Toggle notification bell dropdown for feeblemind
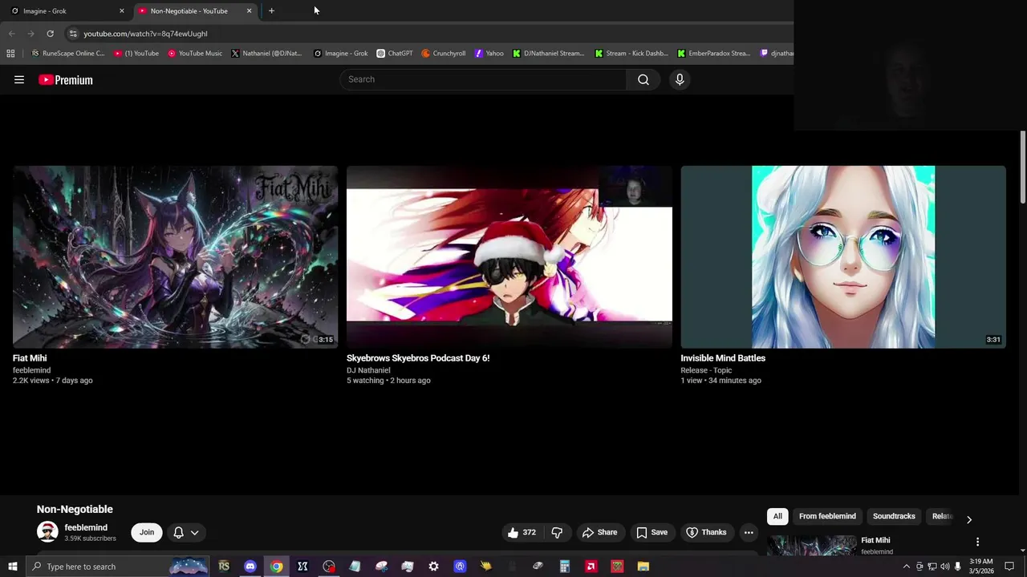1027x577 pixels. 186,532
